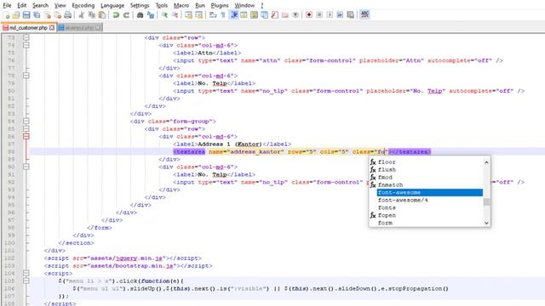Open the Macro menu
The height and width of the screenshot is (306, 545).
coord(181,6)
